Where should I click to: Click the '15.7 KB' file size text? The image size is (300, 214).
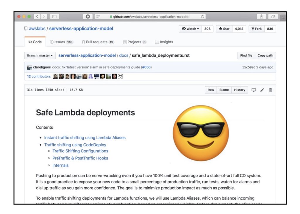(x=76, y=90)
